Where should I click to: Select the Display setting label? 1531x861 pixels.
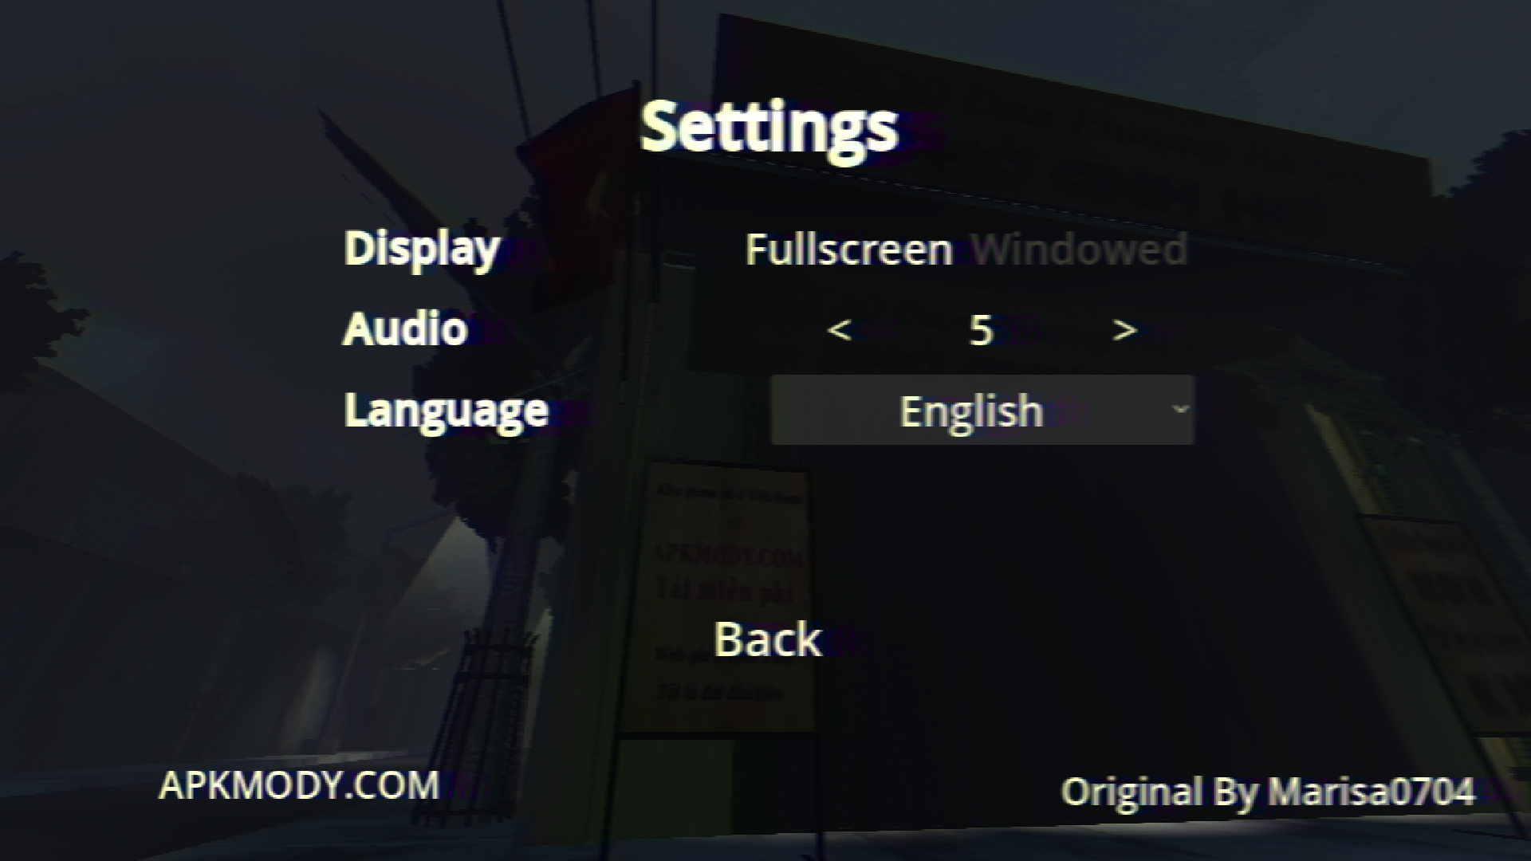pyautogui.click(x=422, y=249)
